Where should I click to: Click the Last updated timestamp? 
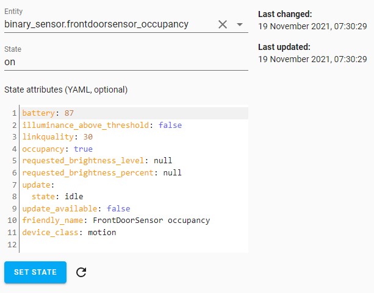click(312, 59)
